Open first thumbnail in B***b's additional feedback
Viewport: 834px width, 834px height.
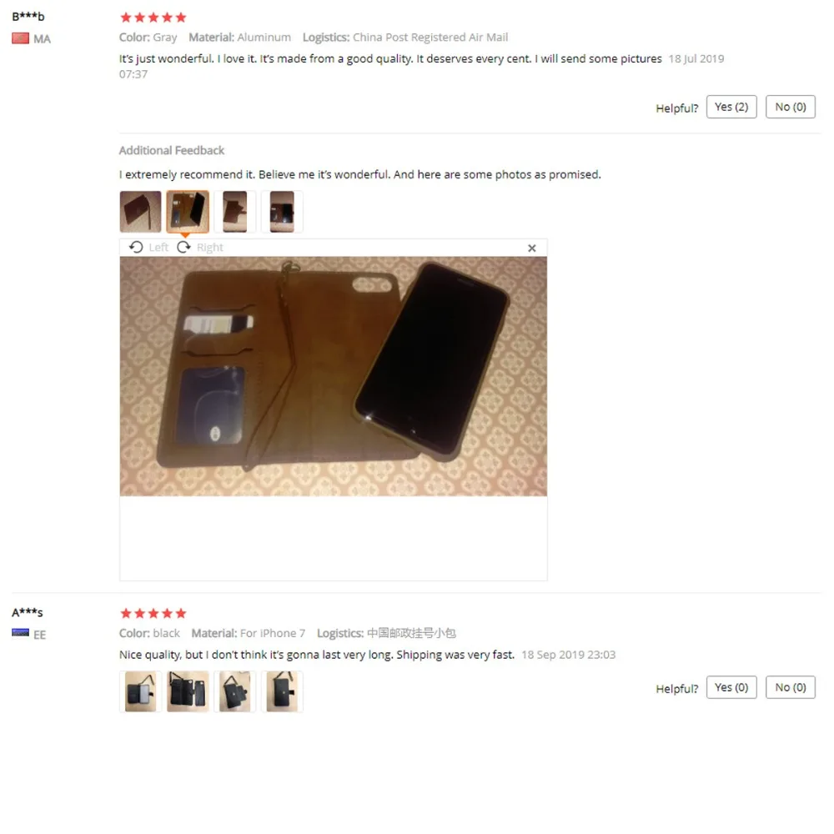140,212
